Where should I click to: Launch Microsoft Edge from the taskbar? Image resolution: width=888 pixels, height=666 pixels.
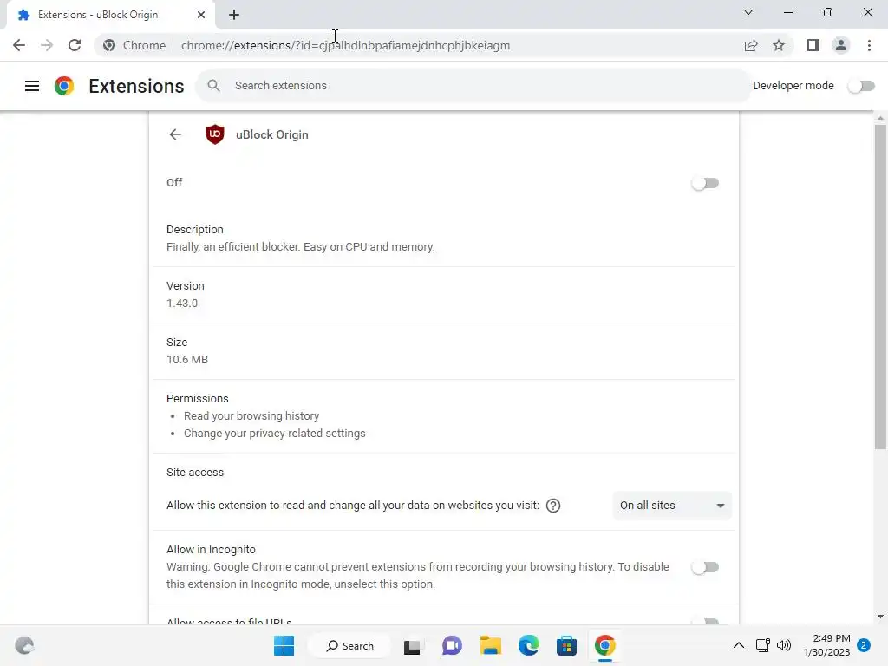pyautogui.click(x=528, y=645)
